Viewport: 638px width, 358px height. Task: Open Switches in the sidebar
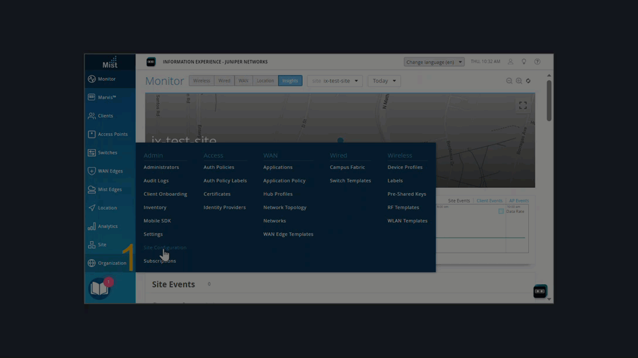(x=110, y=153)
